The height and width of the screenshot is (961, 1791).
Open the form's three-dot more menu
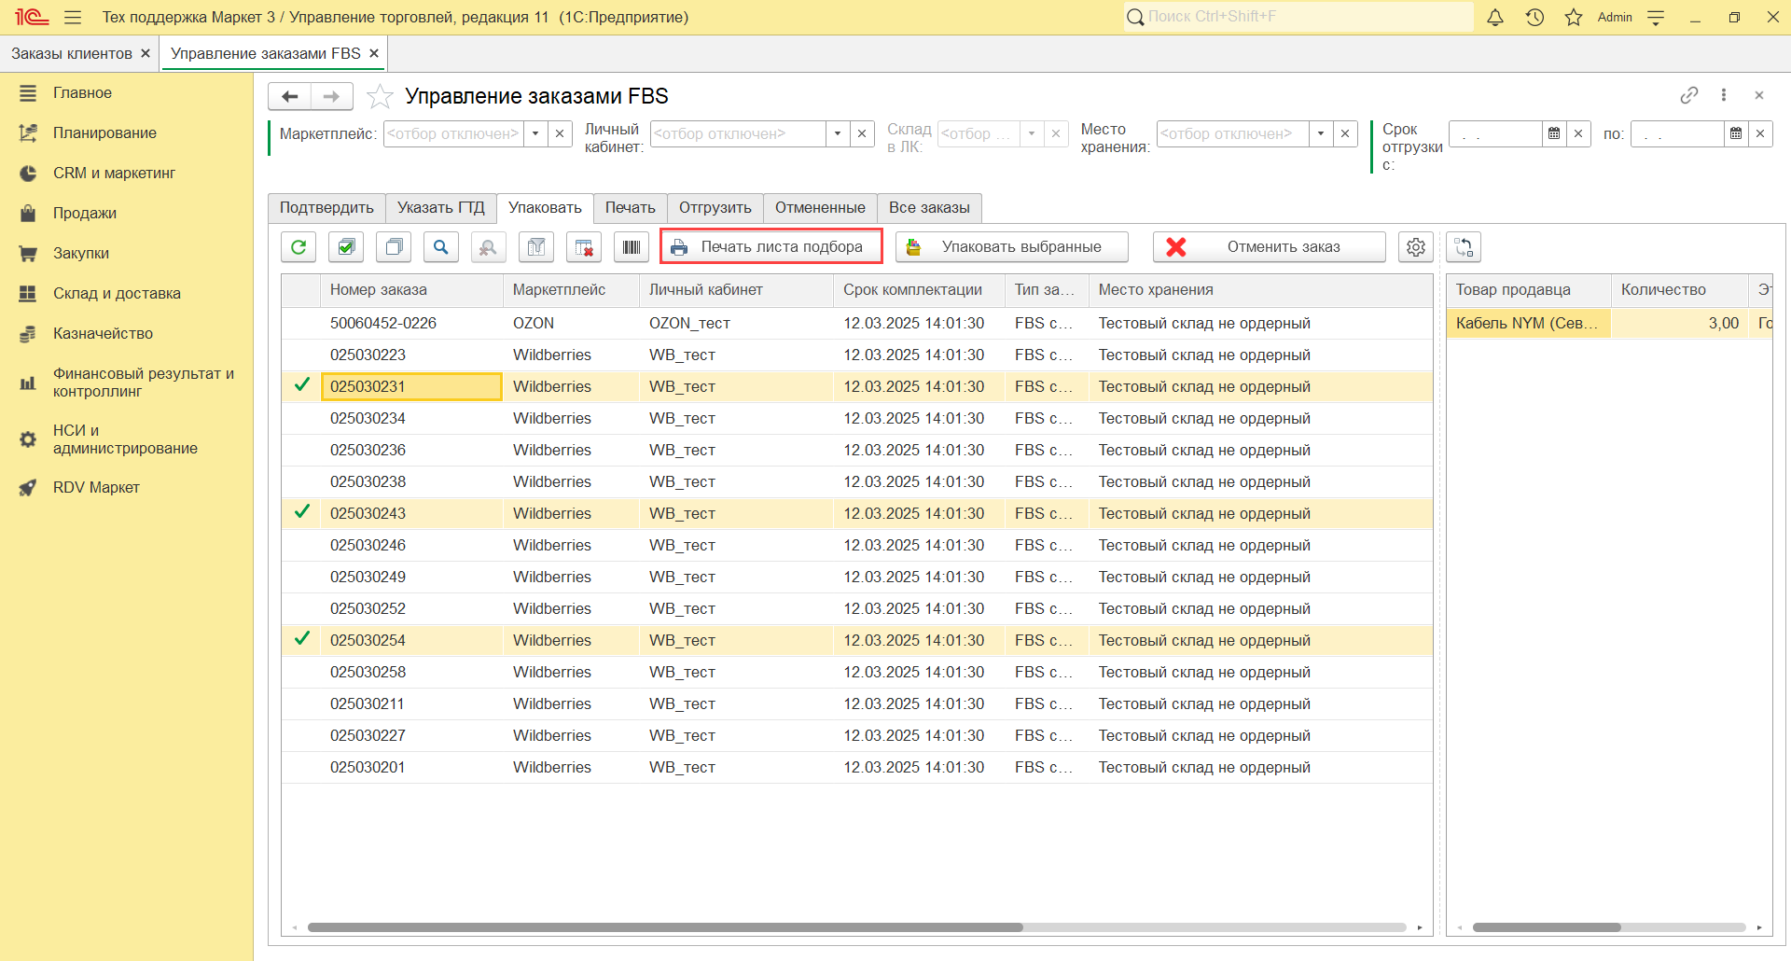coord(1724,95)
